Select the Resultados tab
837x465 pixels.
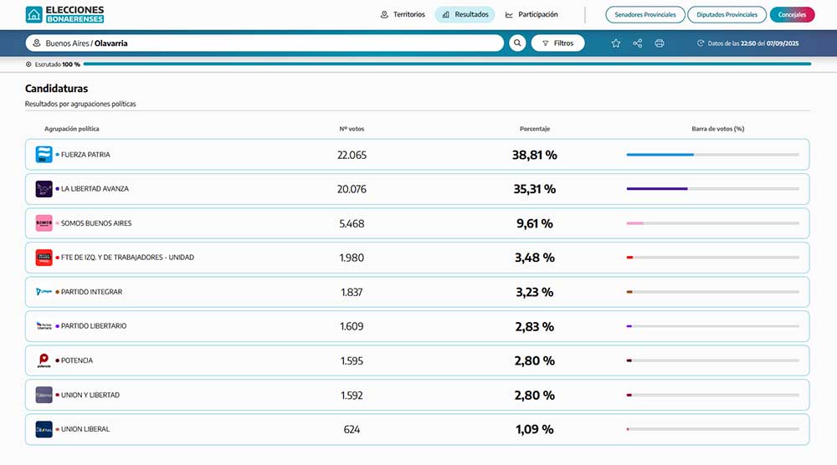click(x=465, y=14)
